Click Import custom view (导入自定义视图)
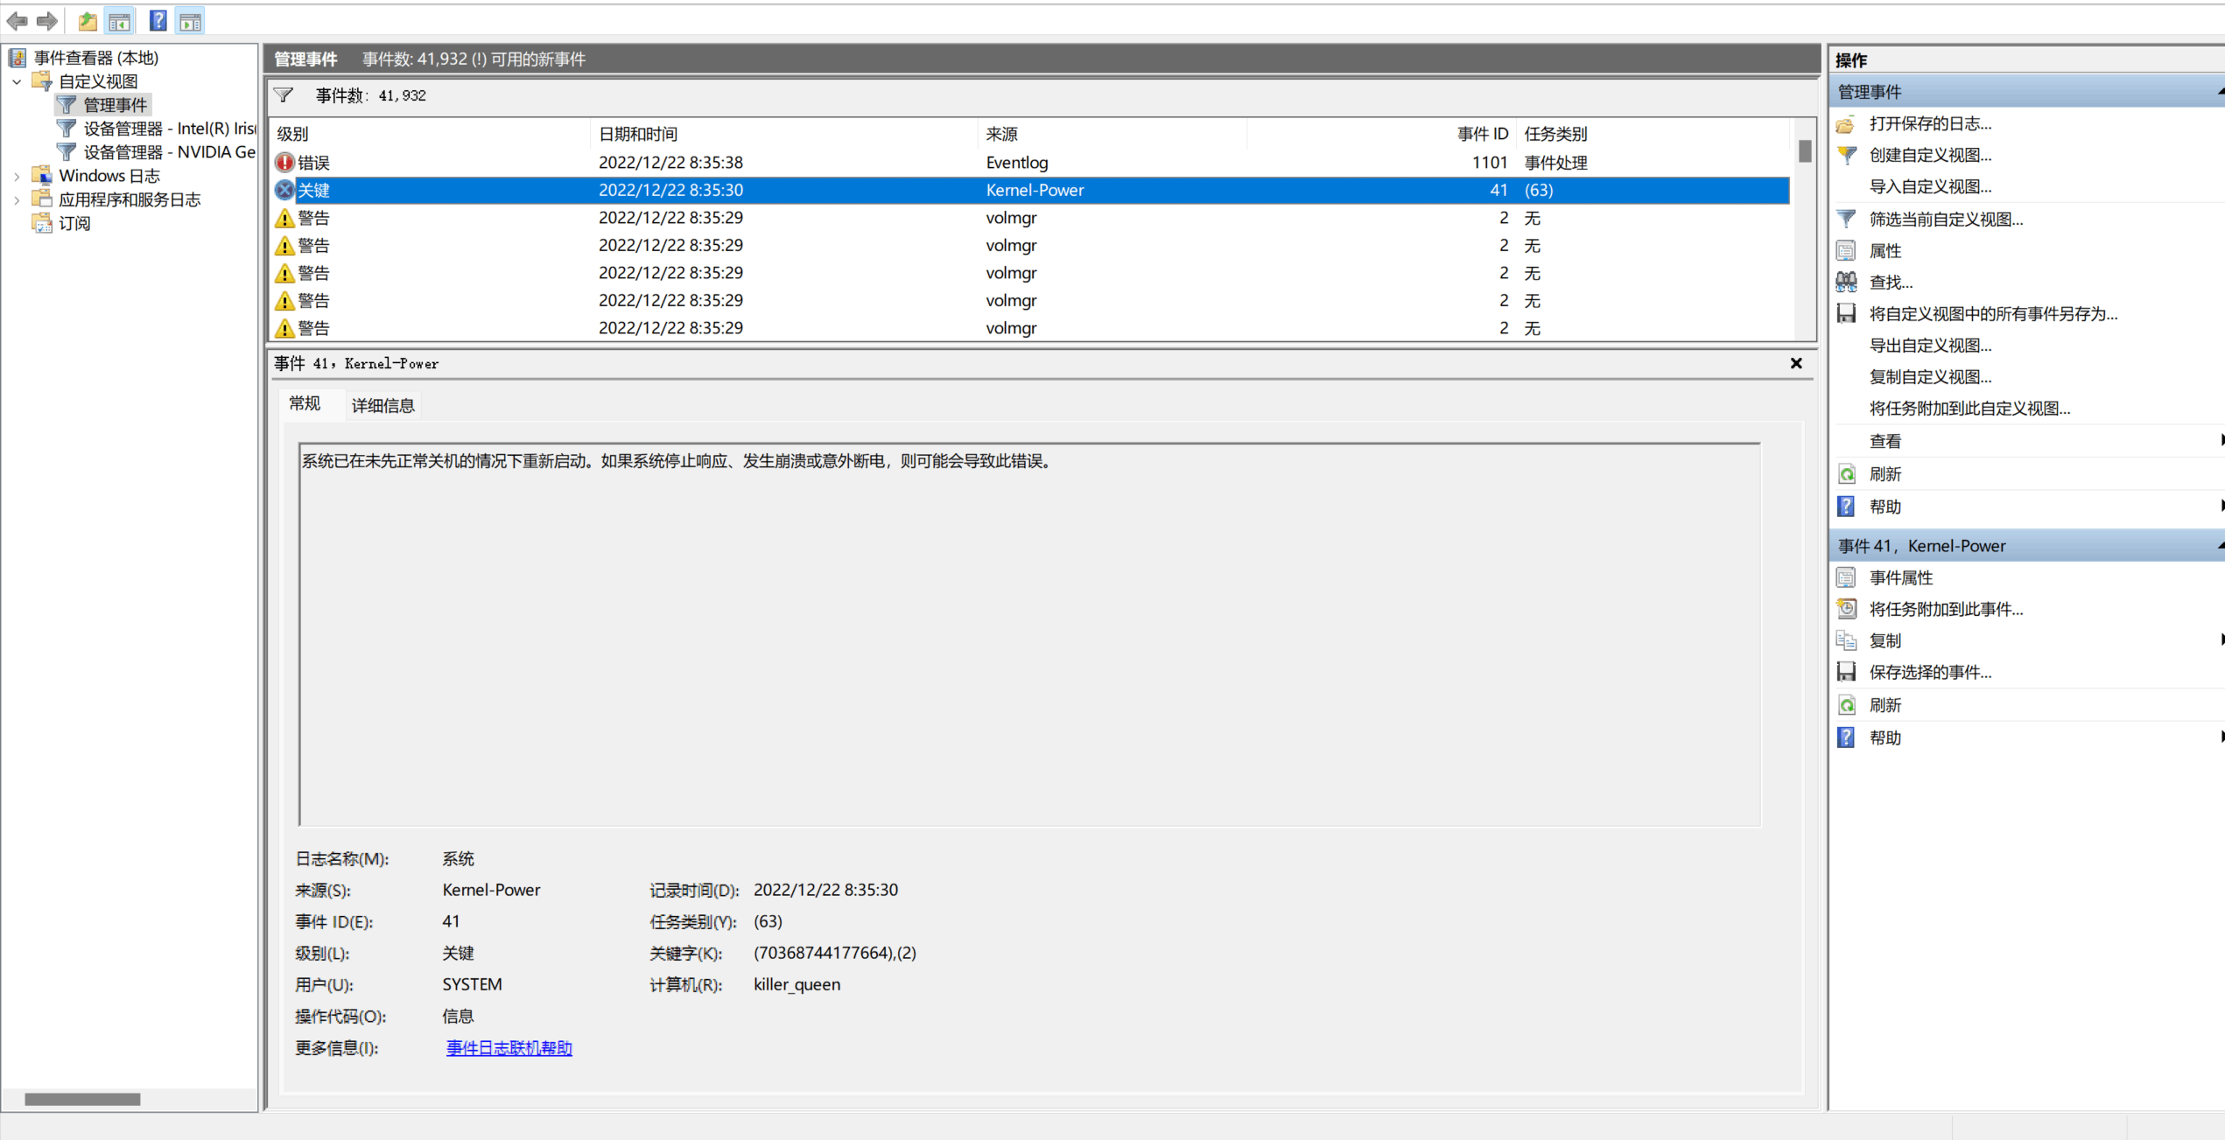2225x1140 pixels. coord(1930,186)
